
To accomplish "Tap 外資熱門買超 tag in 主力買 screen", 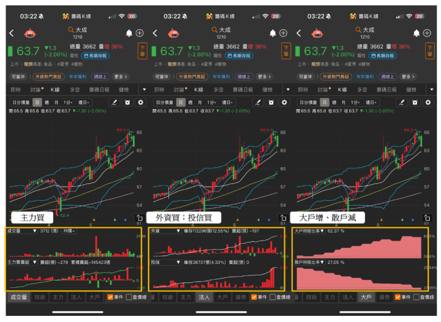I will click(48, 77).
